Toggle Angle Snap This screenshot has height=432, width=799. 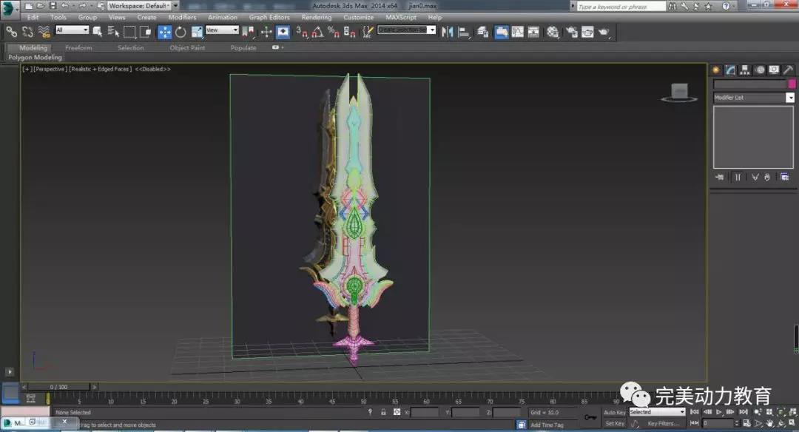(317, 32)
